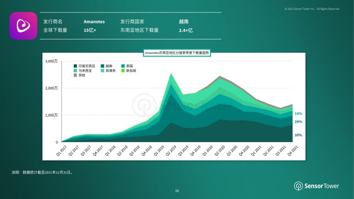The width and height of the screenshot is (354, 199).
Task: Click the Amanotes publisher name text
Action: (94, 21)
